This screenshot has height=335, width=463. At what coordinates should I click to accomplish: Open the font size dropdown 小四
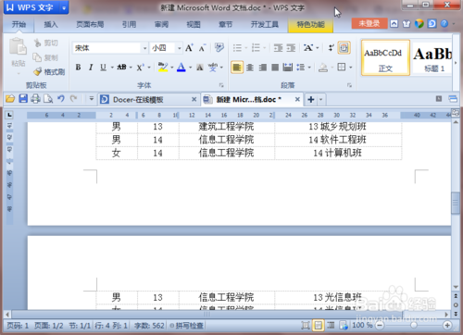tap(179, 48)
